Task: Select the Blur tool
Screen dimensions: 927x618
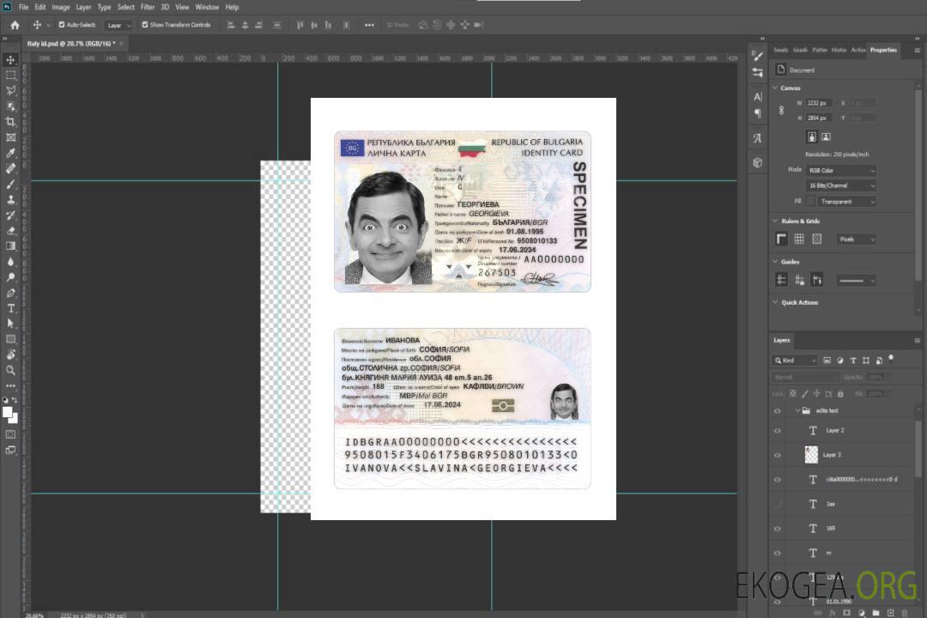Action: (x=10, y=262)
